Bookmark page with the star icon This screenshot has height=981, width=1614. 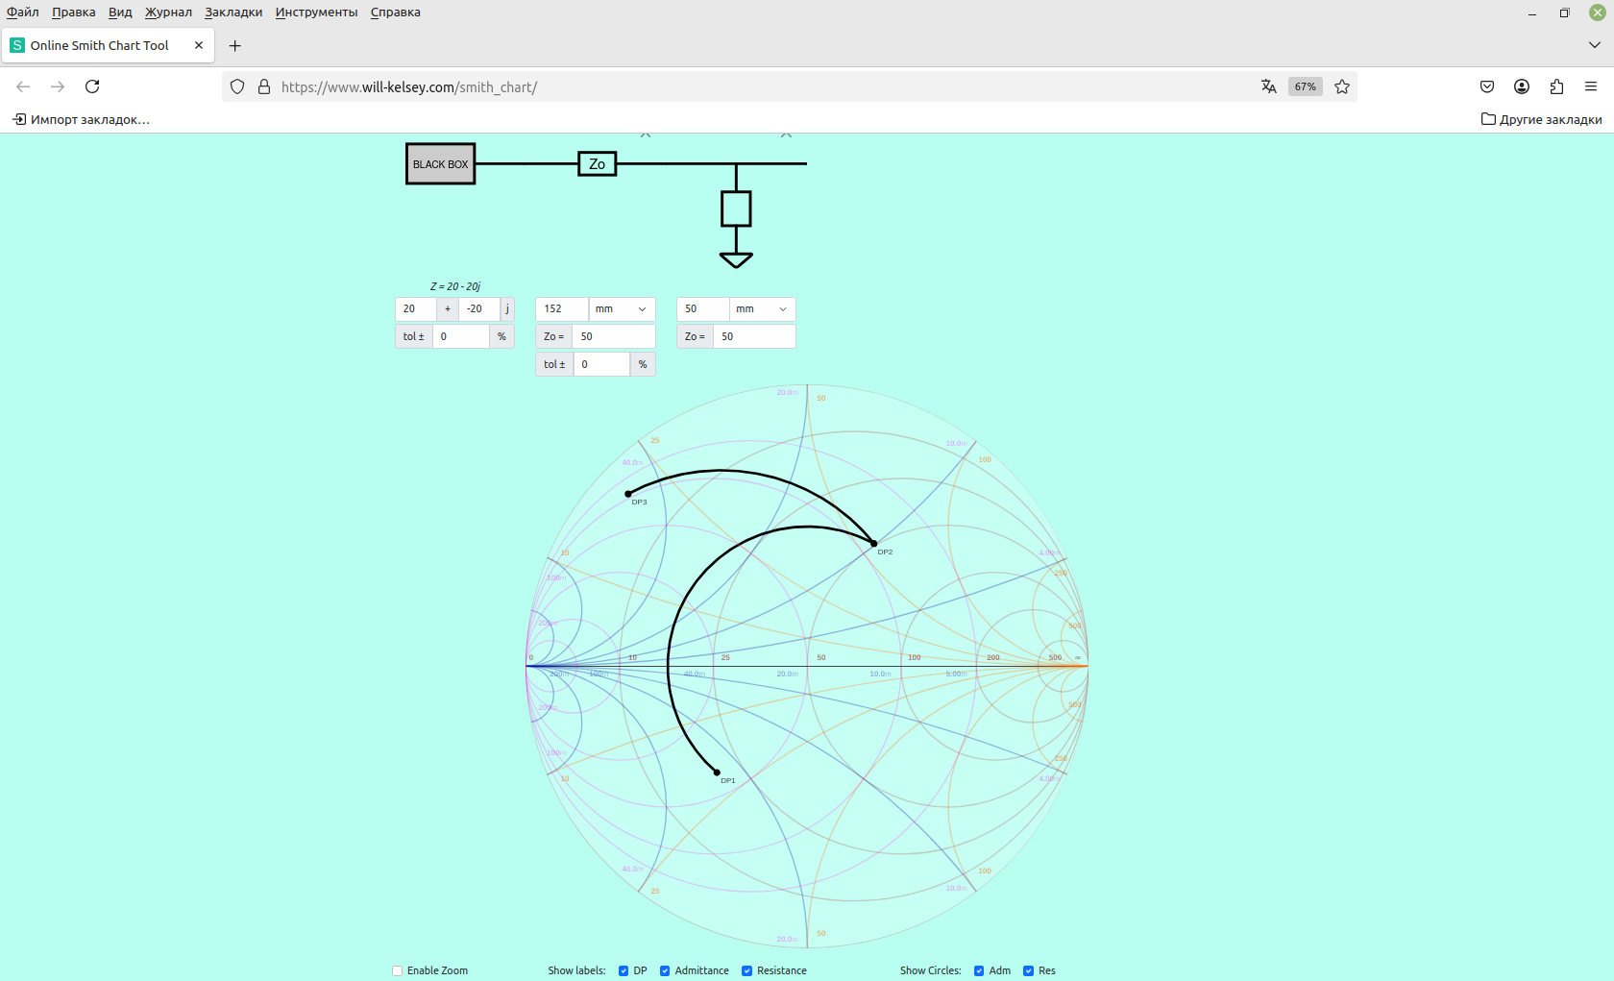pos(1342,86)
